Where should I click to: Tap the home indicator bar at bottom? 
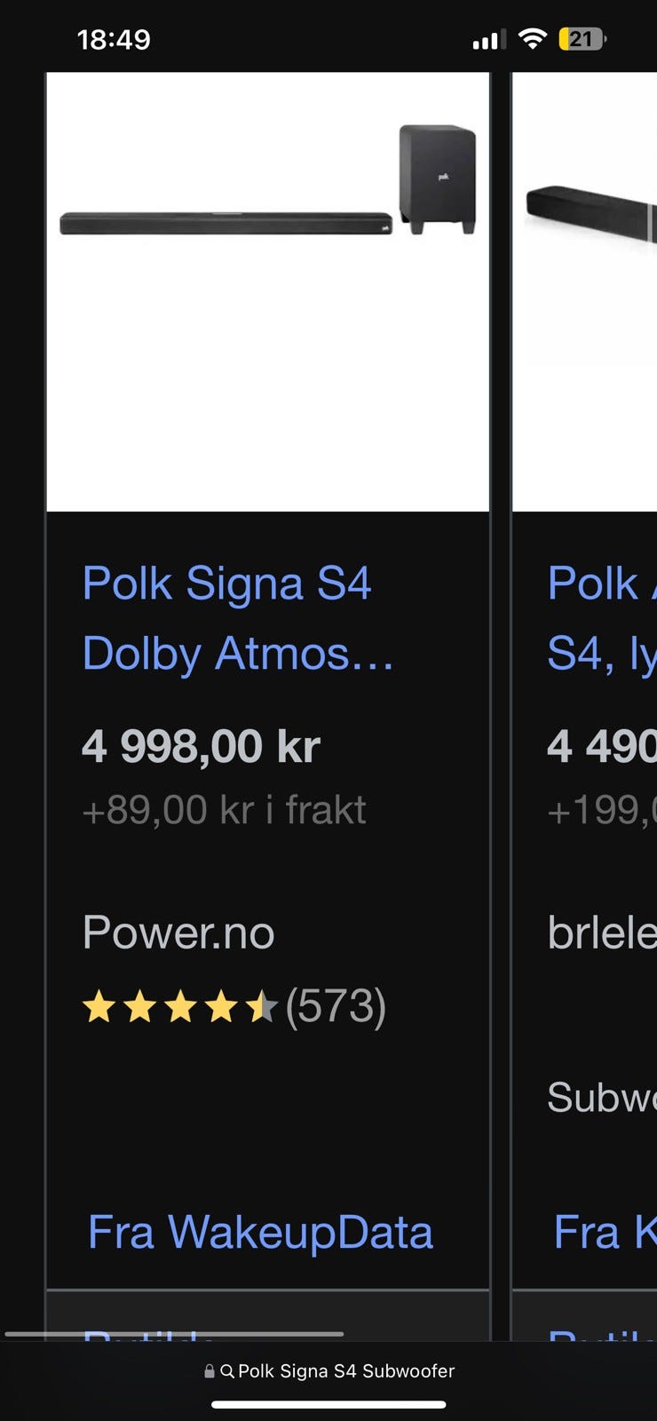tap(328, 1405)
